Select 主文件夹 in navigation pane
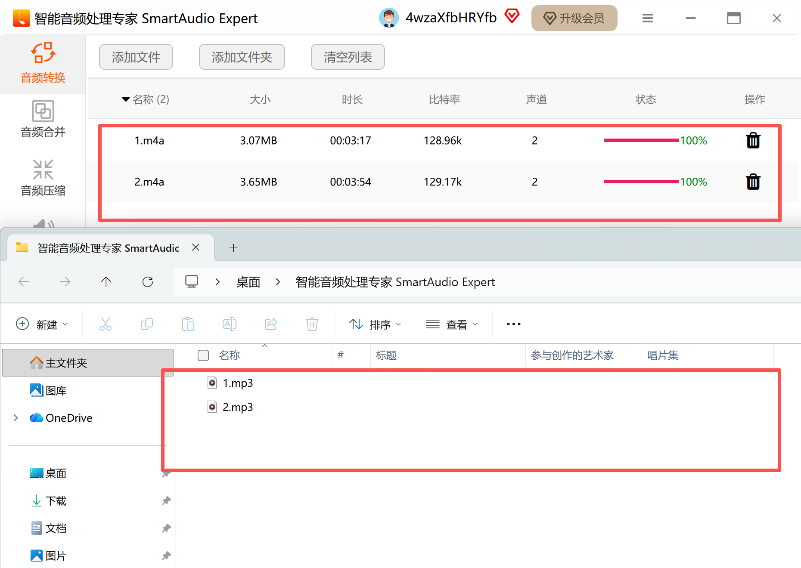 (x=88, y=363)
